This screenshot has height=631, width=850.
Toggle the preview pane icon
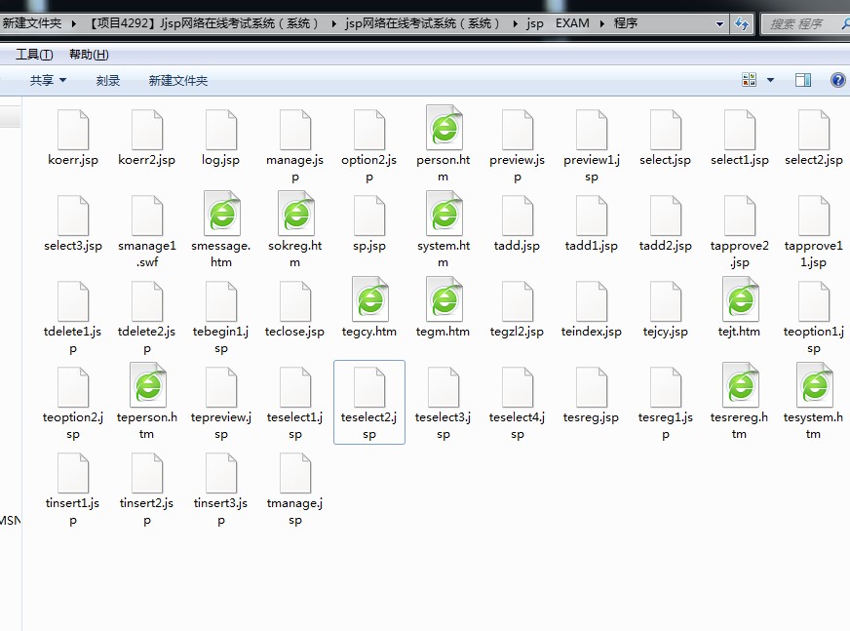pos(803,80)
